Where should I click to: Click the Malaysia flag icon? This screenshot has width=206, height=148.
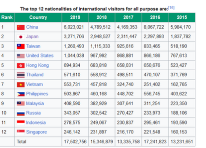click(x=21, y=103)
